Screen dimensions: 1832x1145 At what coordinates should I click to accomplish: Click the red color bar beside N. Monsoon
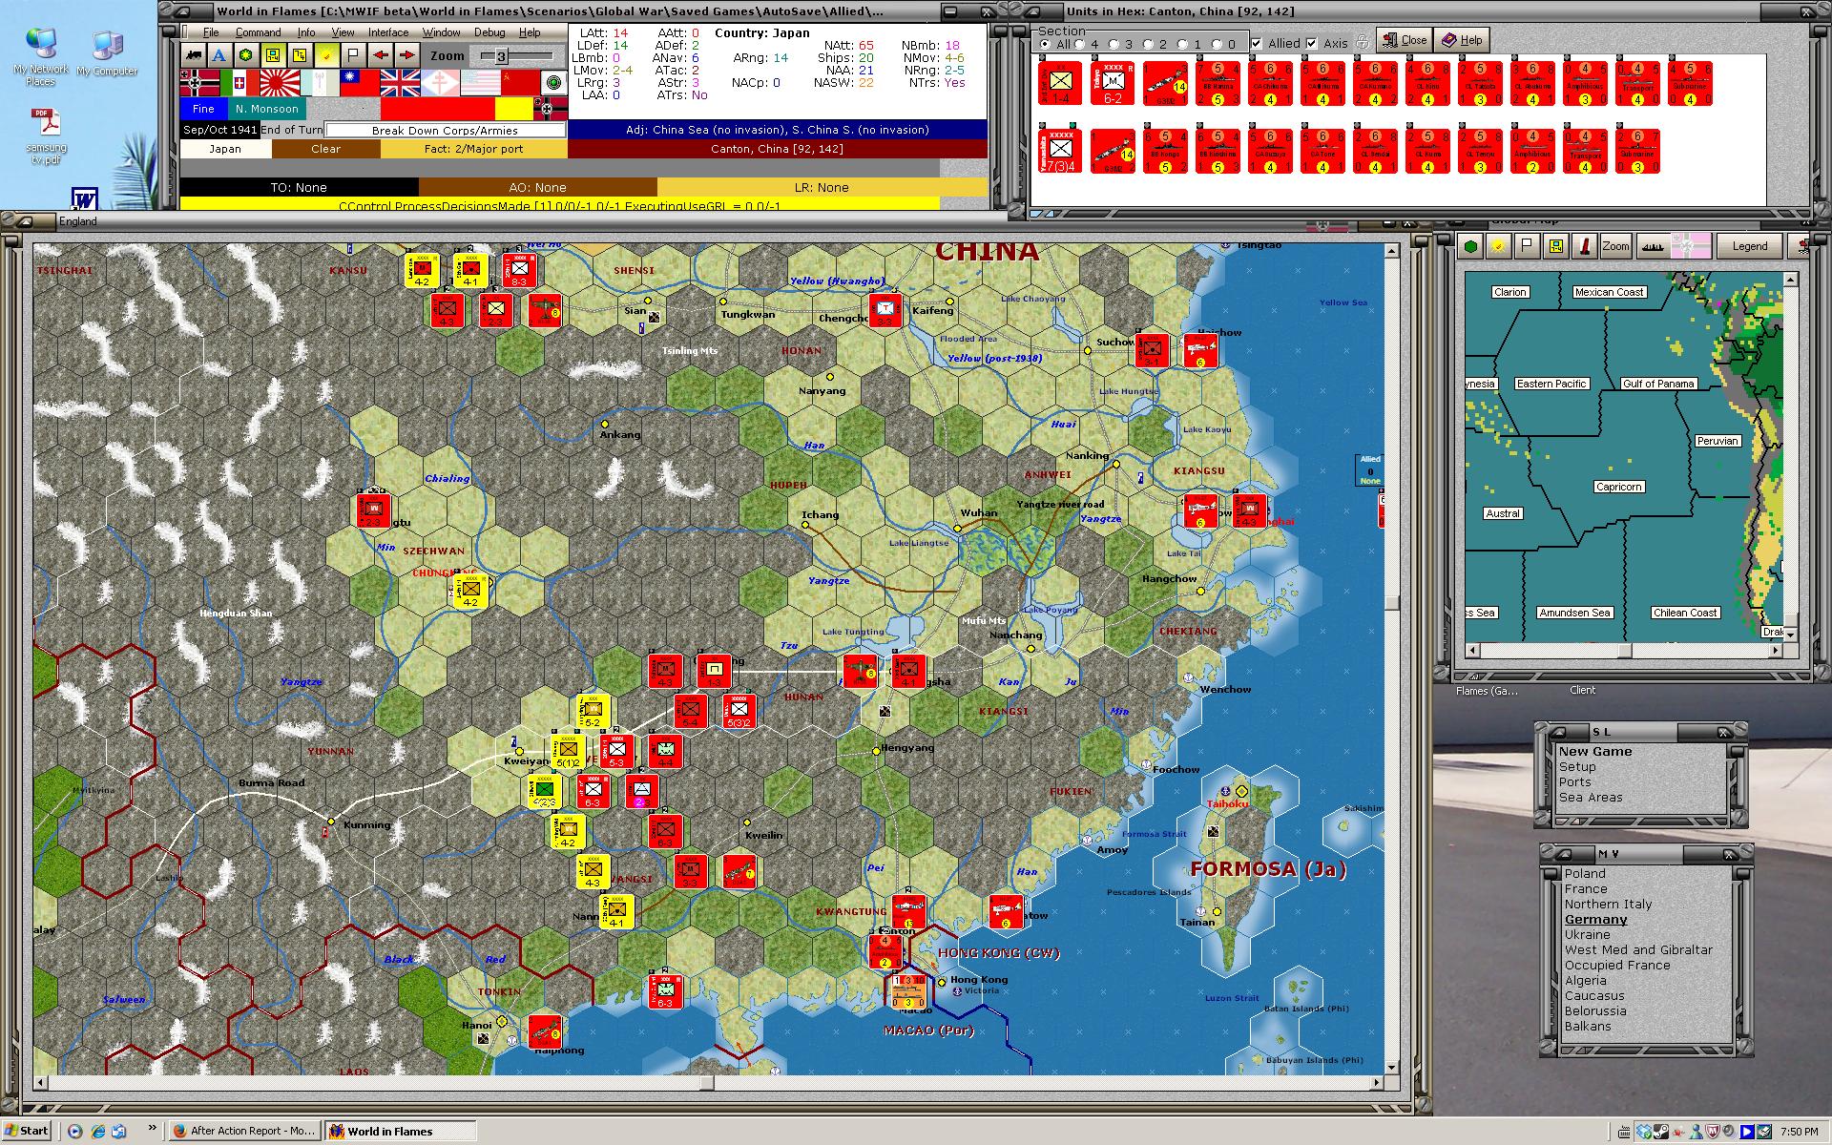pyautogui.click(x=438, y=109)
